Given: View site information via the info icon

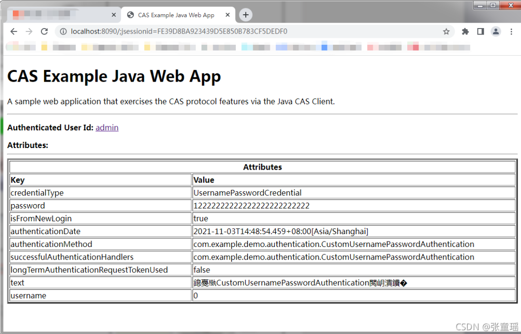Looking at the screenshot, I should [x=63, y=31].
